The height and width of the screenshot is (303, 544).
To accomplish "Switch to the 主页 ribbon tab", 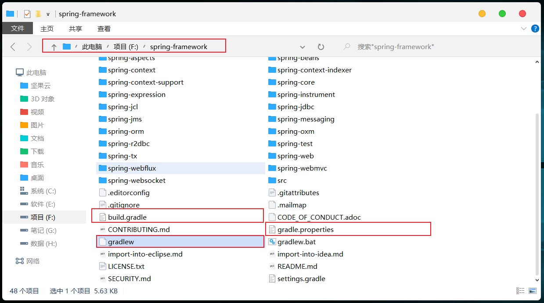I will [47, 29].
